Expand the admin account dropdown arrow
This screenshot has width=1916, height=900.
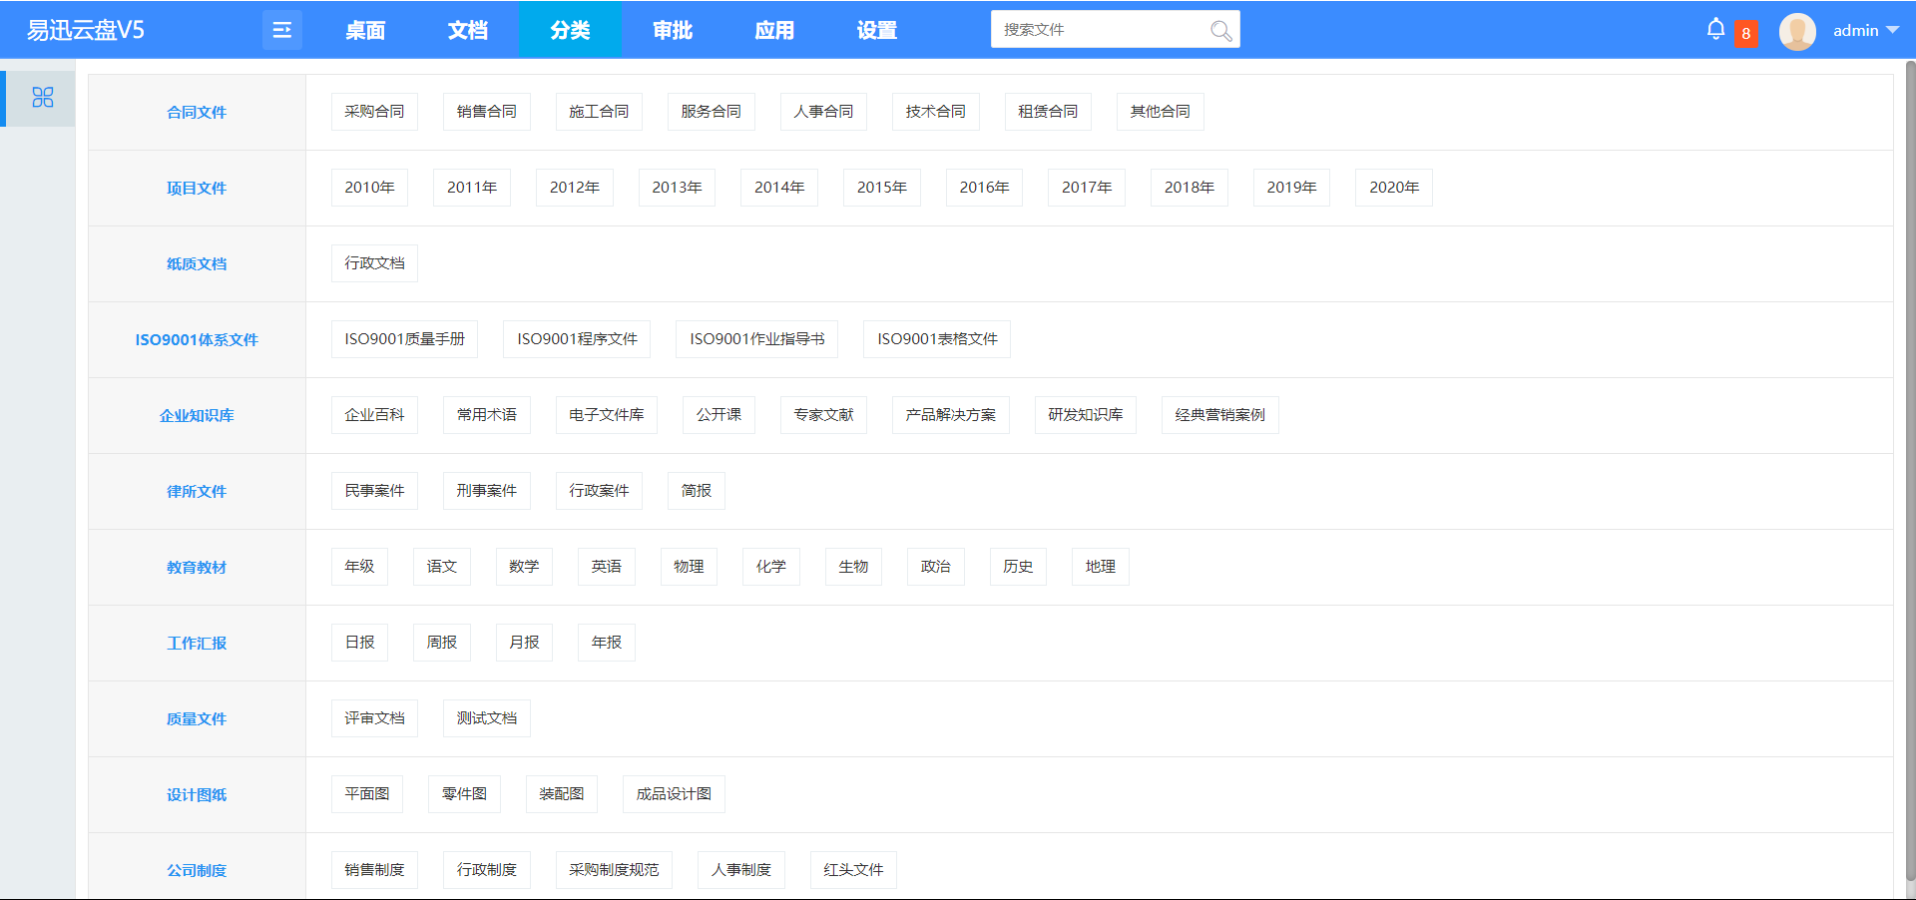[x=1892, y=30]
